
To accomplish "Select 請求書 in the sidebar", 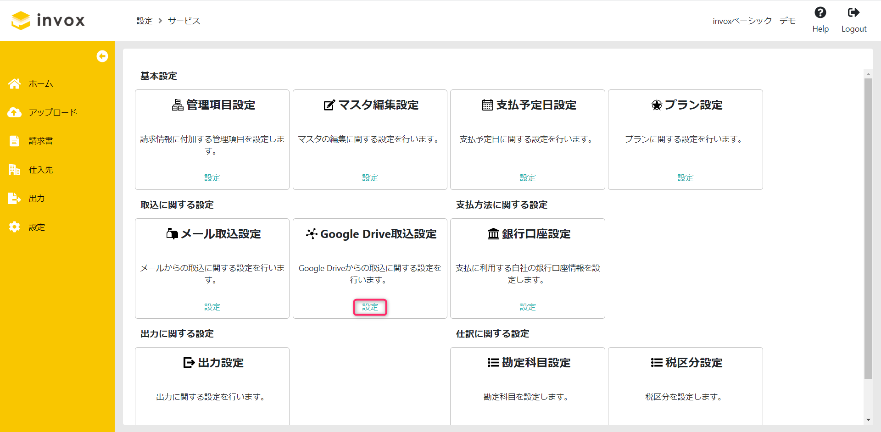I will [41, 141].
